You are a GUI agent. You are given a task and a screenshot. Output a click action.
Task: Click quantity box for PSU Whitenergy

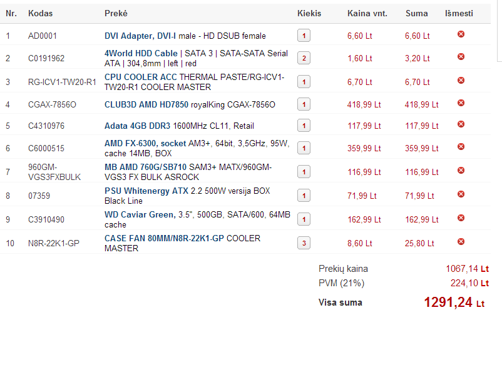pos(304,196)
